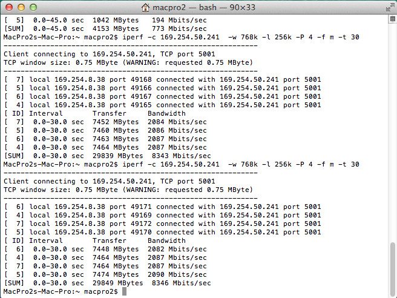Click the line with port 49171 connection

(x=162, y=207)
